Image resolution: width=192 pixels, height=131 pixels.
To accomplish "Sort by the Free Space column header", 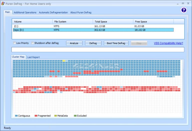I will pos(153,22).
